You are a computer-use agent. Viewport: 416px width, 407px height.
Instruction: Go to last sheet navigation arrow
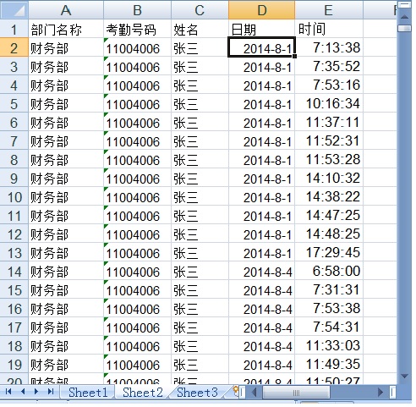pos(51,391)
